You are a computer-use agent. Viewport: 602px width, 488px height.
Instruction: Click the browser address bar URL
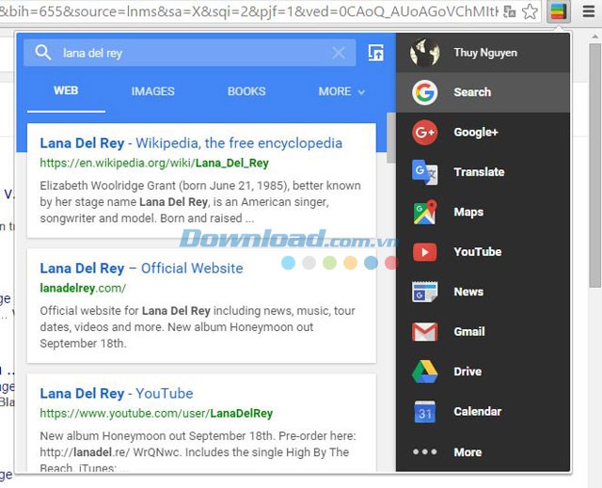click(x=248, y=12)
